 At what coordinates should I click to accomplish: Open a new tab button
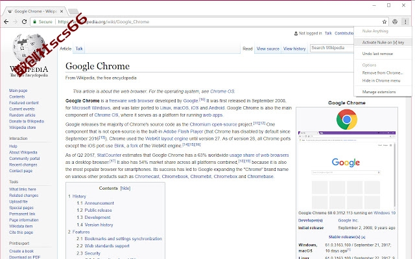(73, 12)
